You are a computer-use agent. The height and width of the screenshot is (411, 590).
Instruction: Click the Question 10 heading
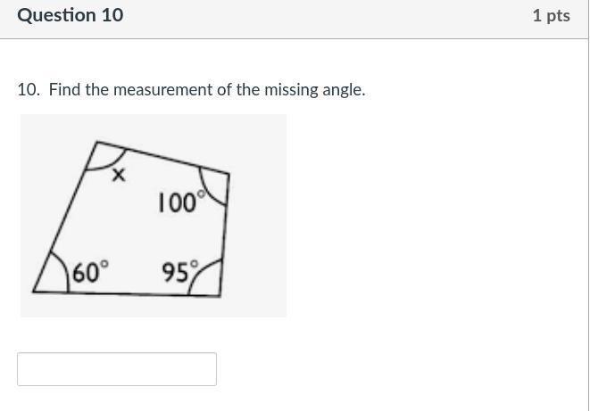coord(71,15)
